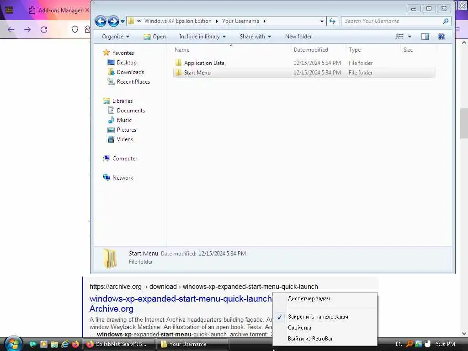Screen dimensions: 468x351
Task: Click the mouse tray icon
Action: (x=427, y=344)
